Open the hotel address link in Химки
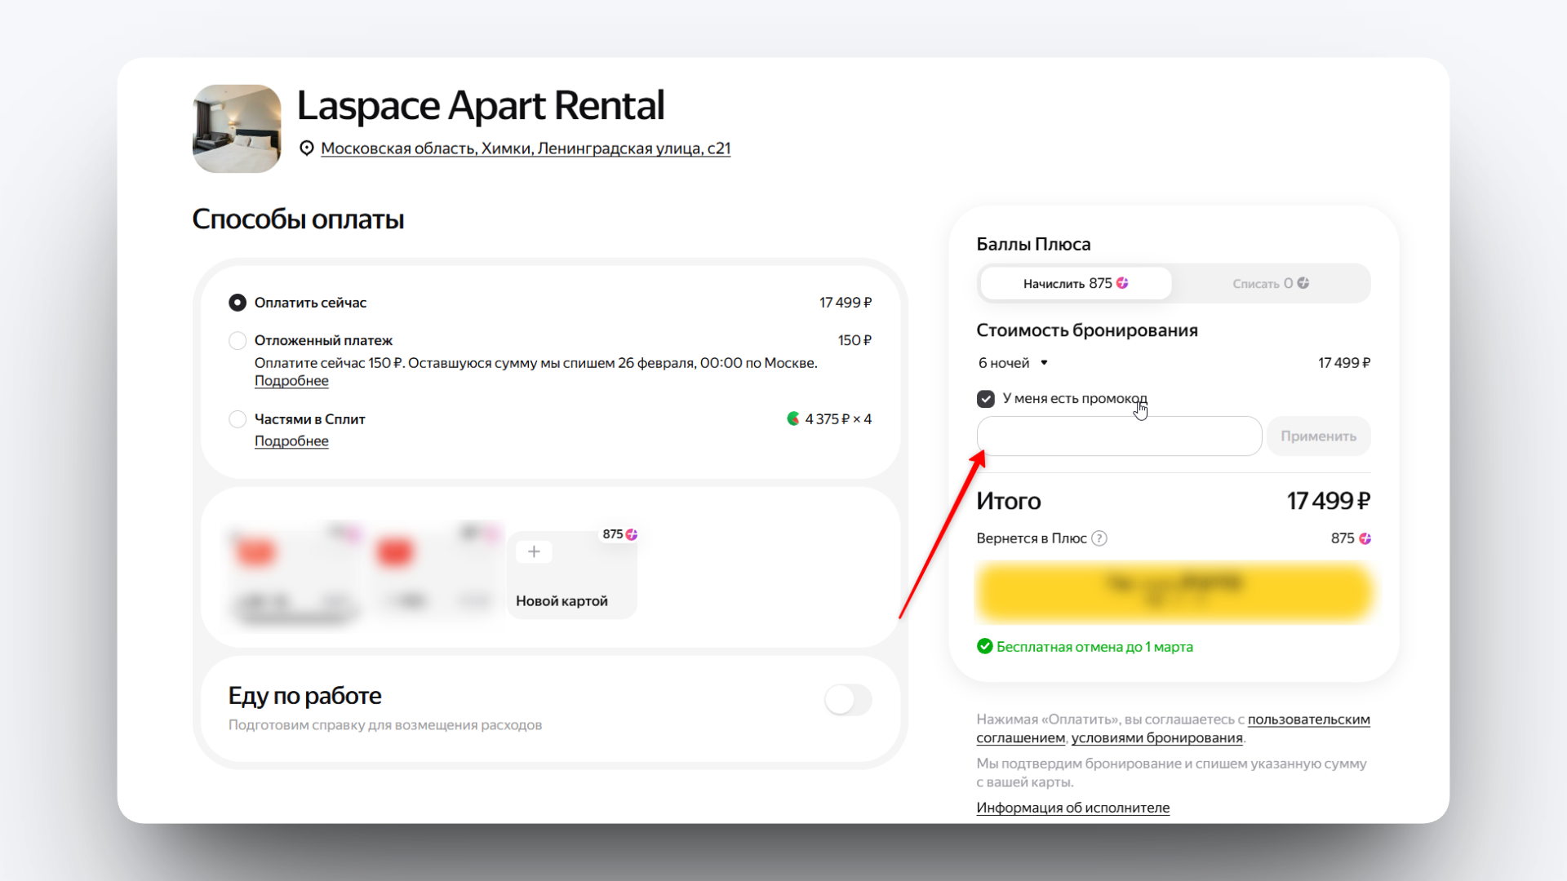Image resolution: width=1567 pixels, height=881 pixels. [x=526, y=148]
